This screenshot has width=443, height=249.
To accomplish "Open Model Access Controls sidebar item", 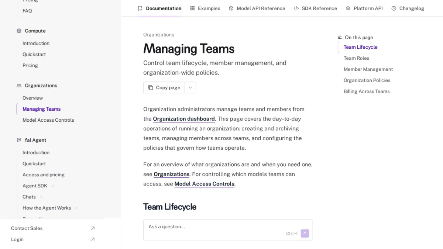I will (48, 120).
